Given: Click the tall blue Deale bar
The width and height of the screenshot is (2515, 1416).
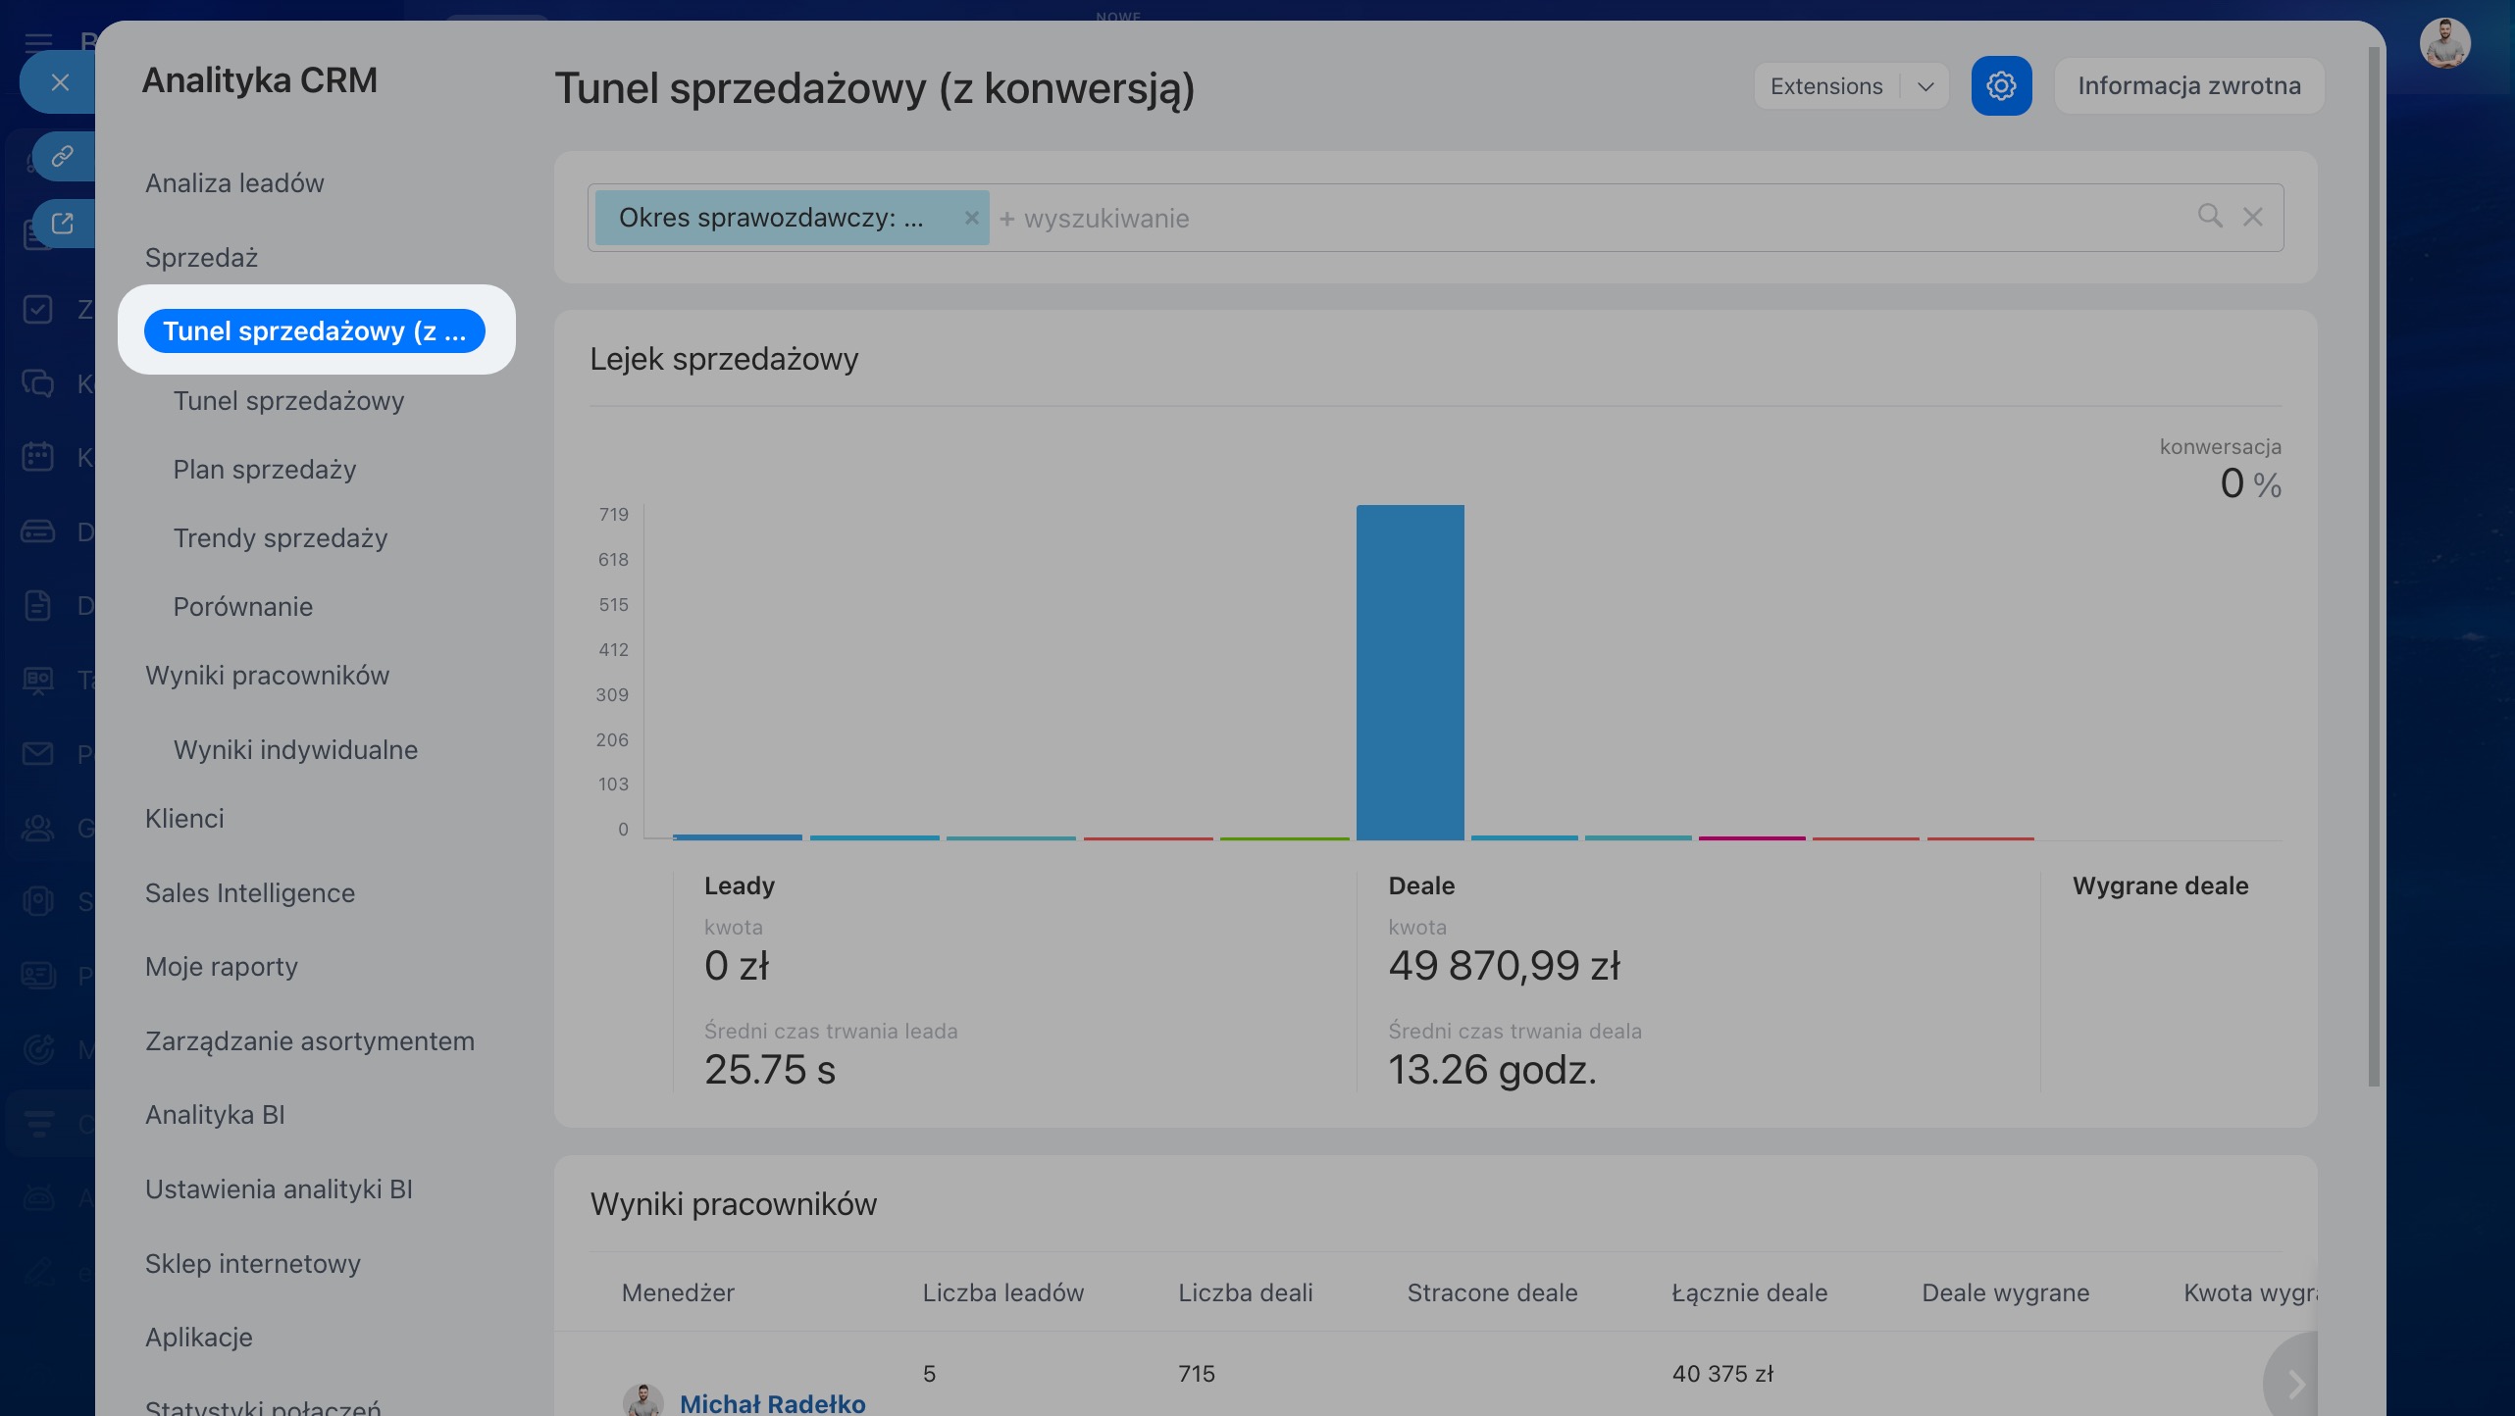Looking at the screenshot, I should click(1410, 672).
